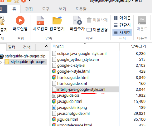Viewport: 152px width, 126px height.
Task: Click the Chrome icon of jsguide.html
Action: [x=54, y=119]
